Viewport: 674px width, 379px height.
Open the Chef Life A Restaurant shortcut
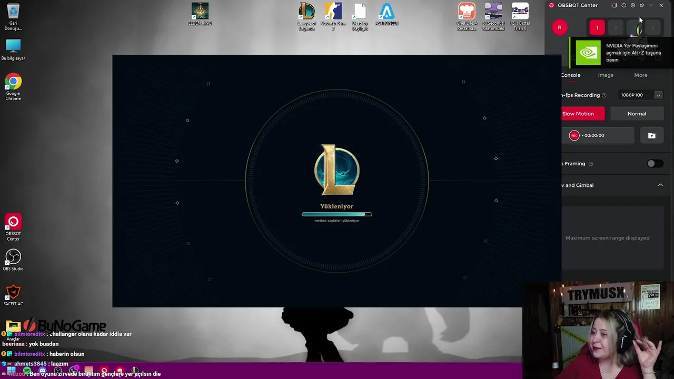467,17
